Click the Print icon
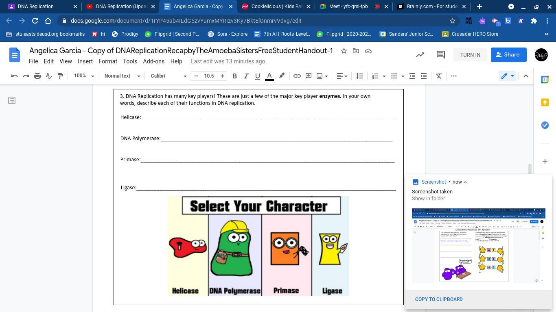The height and width of the screenshot is (312, 556). (37, 76)
